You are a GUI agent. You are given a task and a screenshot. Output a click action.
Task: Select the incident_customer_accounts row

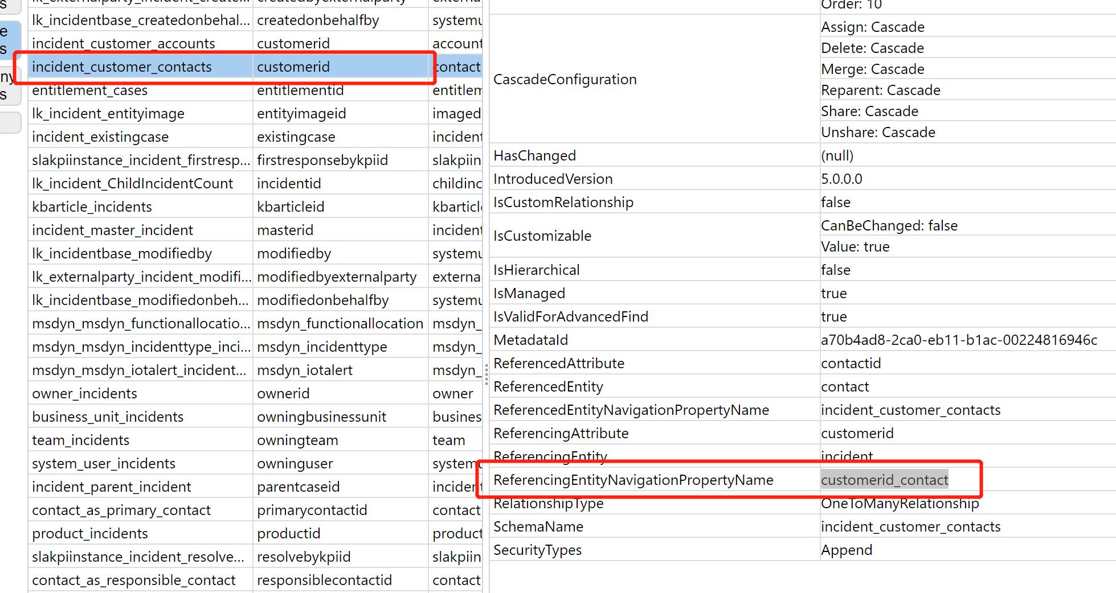(255, 43)
